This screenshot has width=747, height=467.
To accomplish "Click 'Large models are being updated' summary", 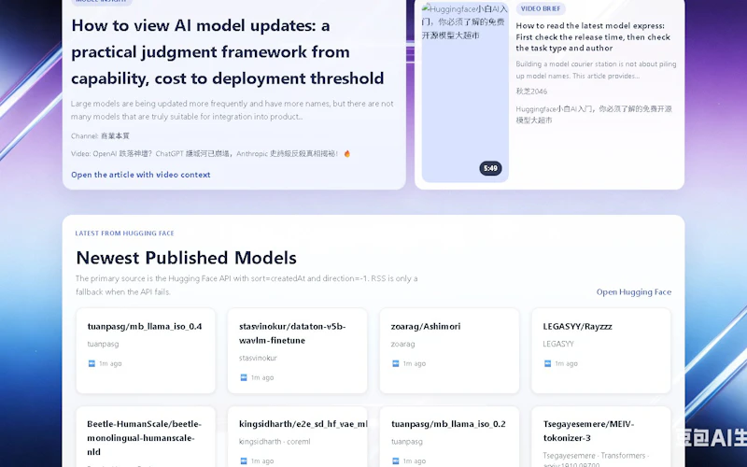I will click(x=233, y=110).
